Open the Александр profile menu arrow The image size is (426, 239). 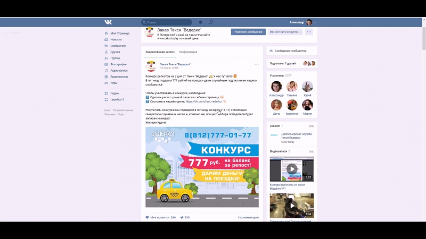pos(315,22)
